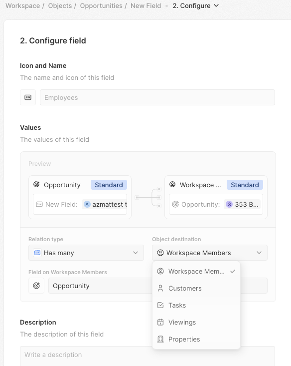Screen dimensions: 291x366
Task: Click the Write a description text area
Action: pyautogui.click(x=147, y=356)
